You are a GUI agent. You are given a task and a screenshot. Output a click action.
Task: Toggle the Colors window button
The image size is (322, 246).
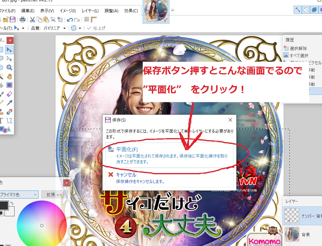[320, 10]
